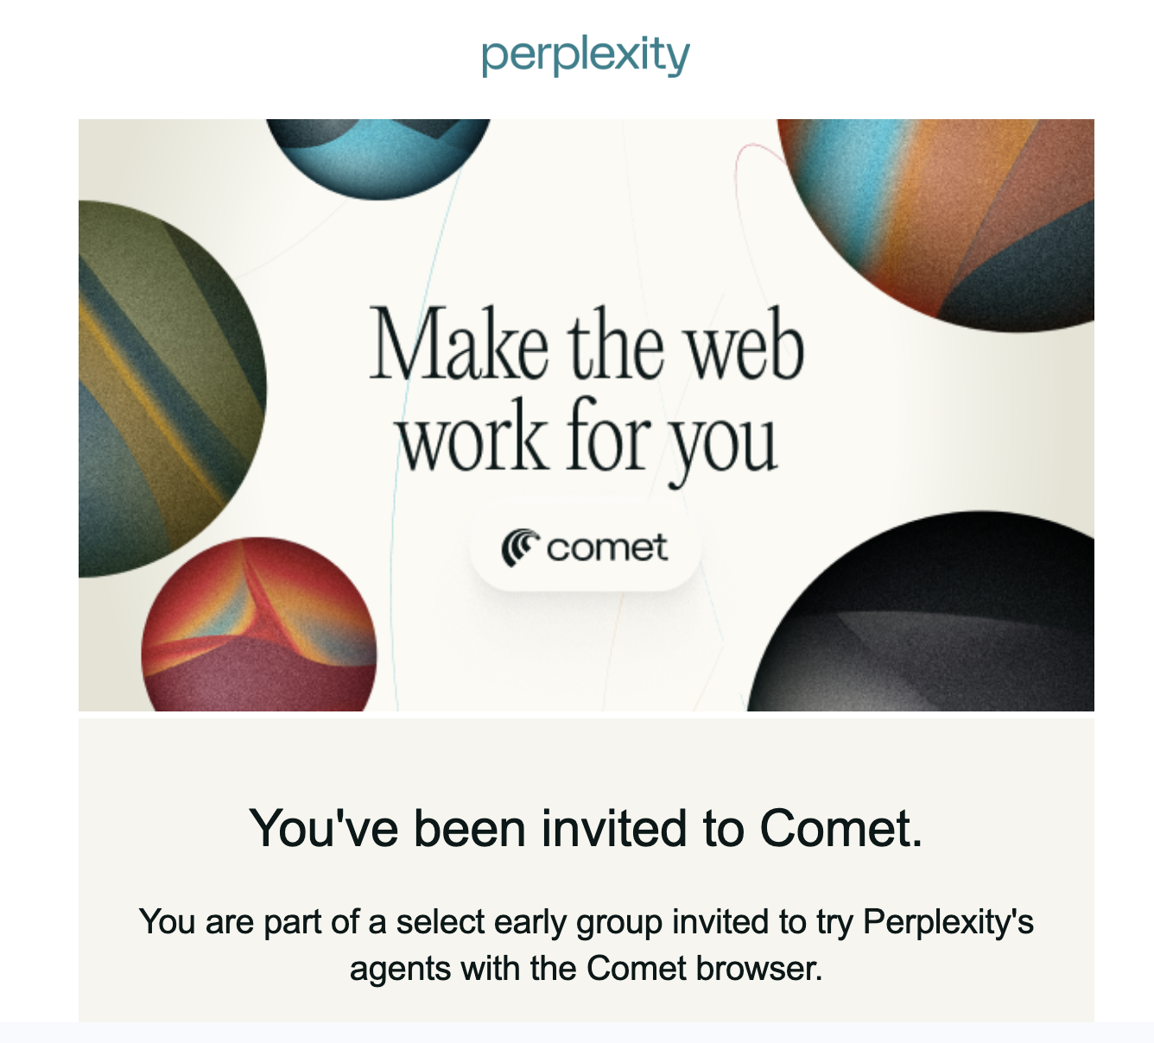Click the Comet swirl logo icon
This screenshot has width=1154, height=1043.
point(520,548)
